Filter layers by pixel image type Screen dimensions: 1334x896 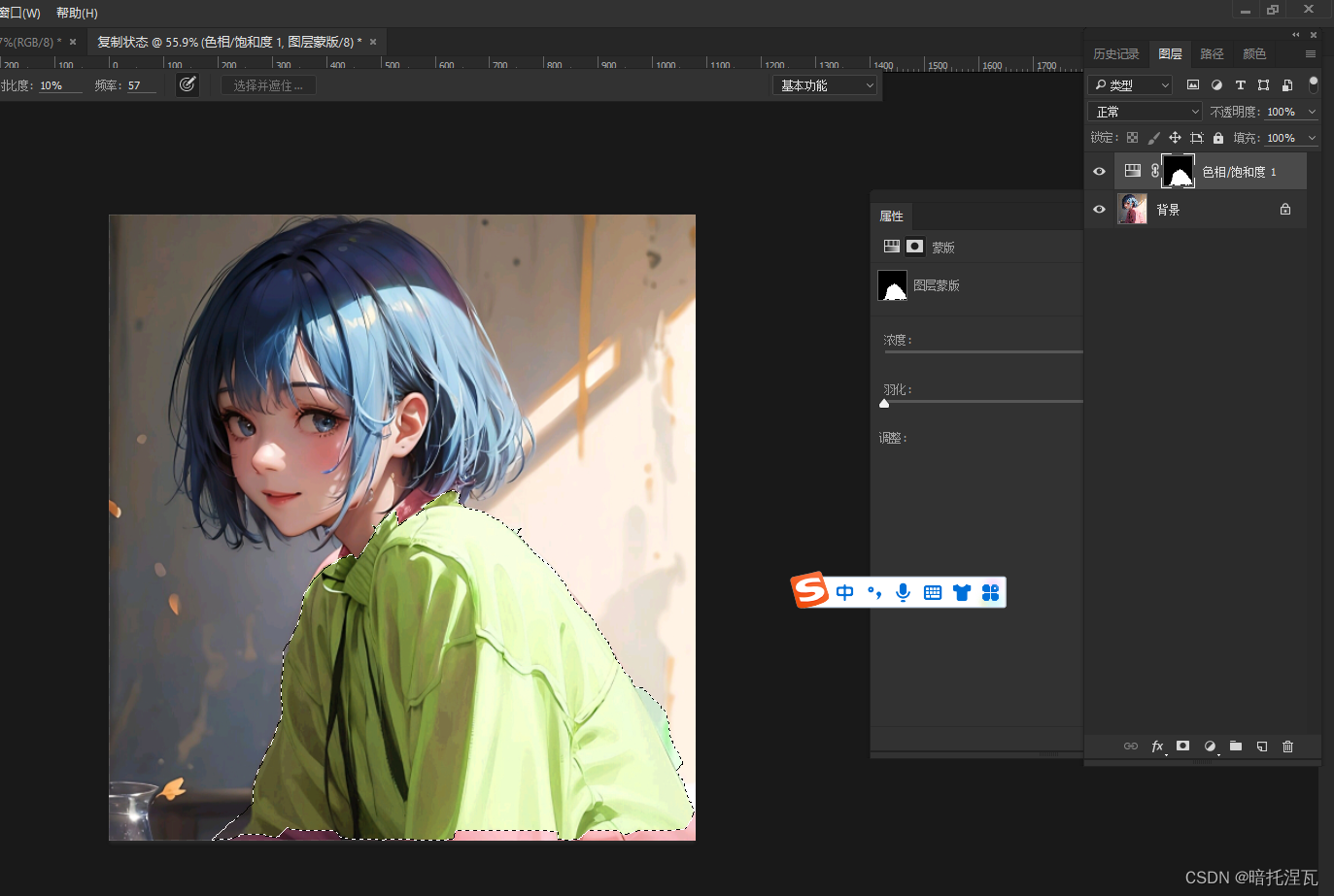1193,85
